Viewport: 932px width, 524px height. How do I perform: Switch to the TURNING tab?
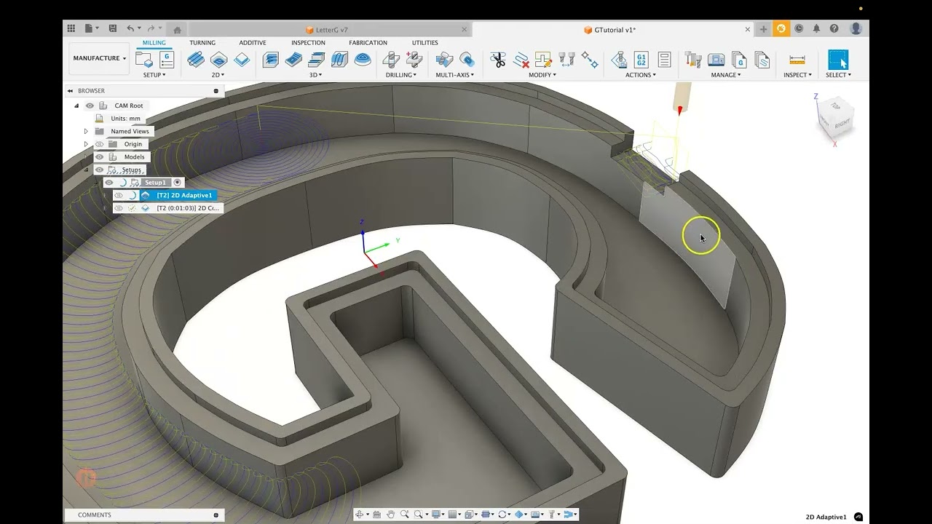202,43
